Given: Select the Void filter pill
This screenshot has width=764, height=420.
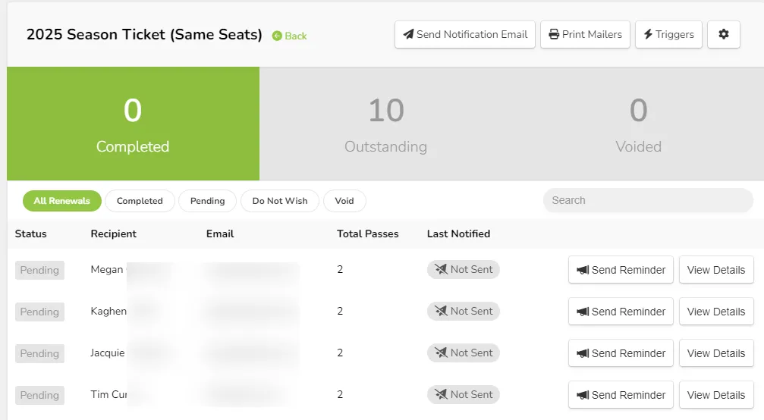Looking at the screenshot, I should point(344,201).
